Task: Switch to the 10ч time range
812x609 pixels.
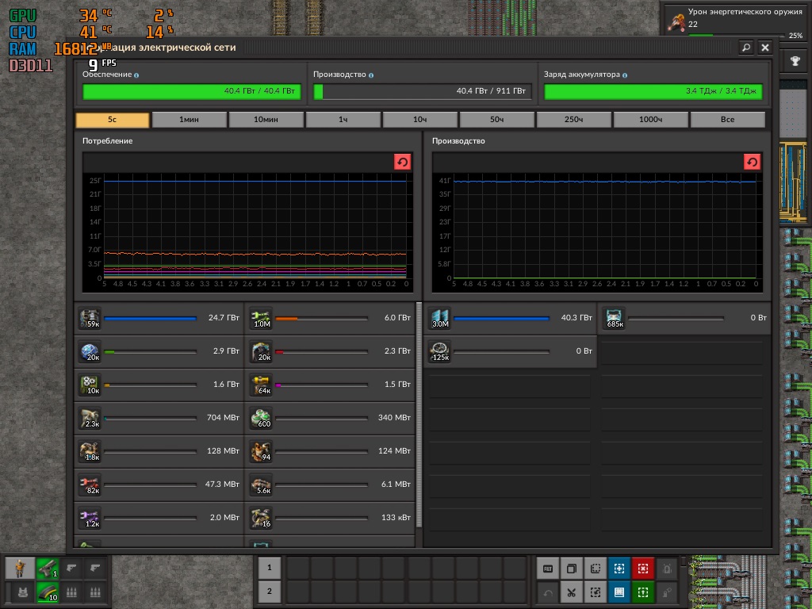Action: (420, 120)
